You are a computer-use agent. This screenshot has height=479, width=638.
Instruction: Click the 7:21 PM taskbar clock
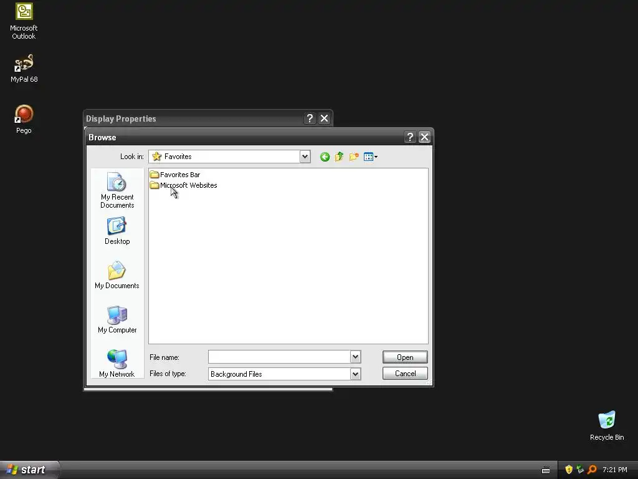(x=615, y=470)
